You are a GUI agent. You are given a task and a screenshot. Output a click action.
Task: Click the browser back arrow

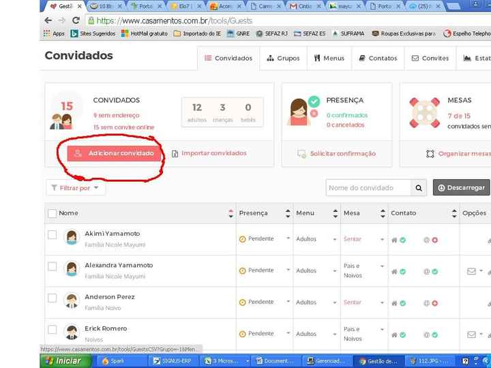(48, 20)
